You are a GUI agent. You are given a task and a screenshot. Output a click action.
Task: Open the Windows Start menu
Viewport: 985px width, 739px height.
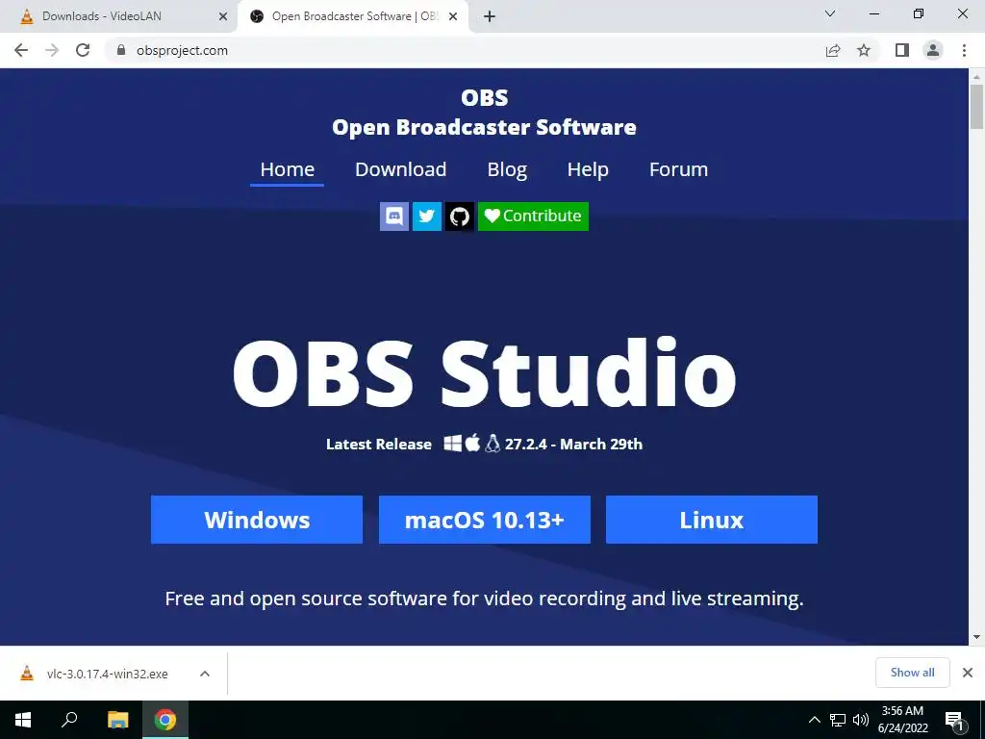click(x=23, y=720)
